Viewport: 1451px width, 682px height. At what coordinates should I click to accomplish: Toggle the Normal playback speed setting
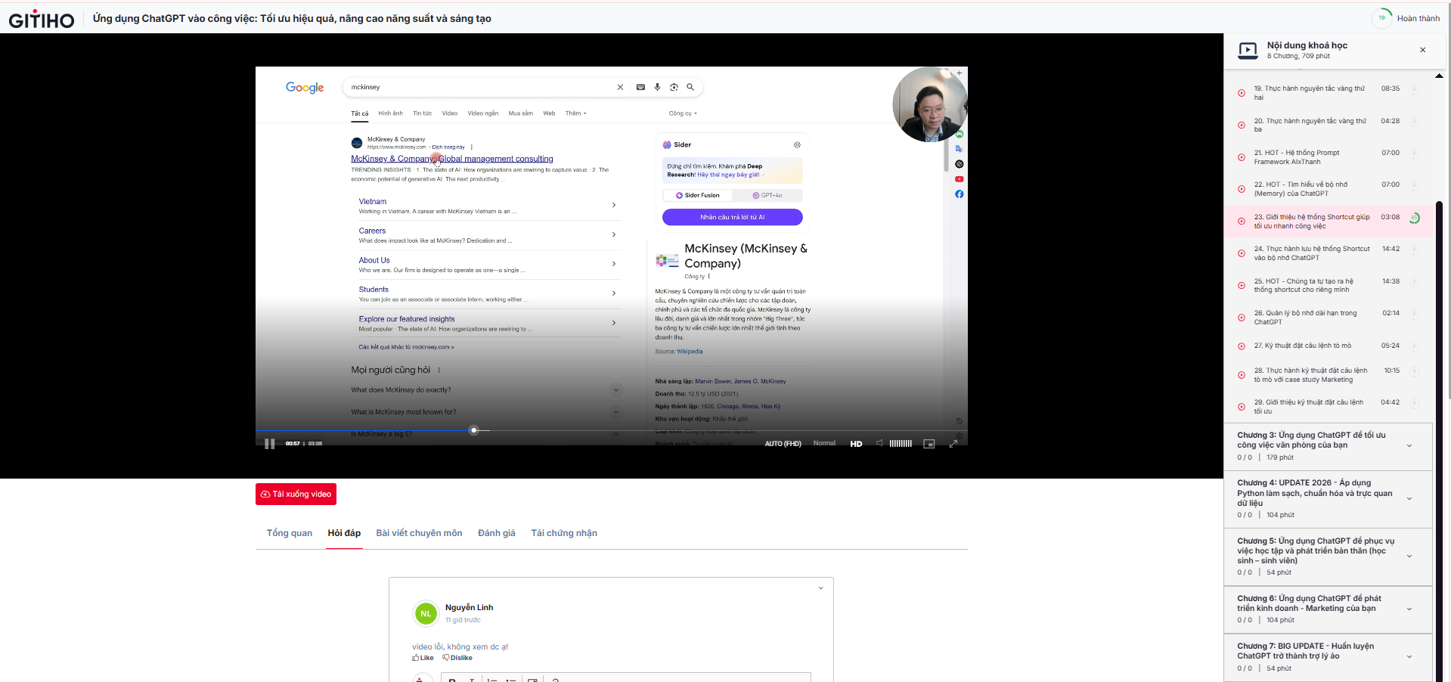(824, 443)
